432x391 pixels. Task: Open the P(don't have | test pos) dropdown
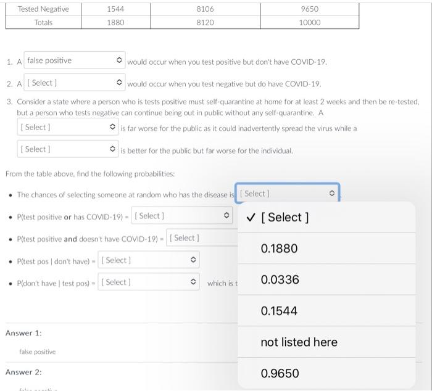[x=149, y=282]
